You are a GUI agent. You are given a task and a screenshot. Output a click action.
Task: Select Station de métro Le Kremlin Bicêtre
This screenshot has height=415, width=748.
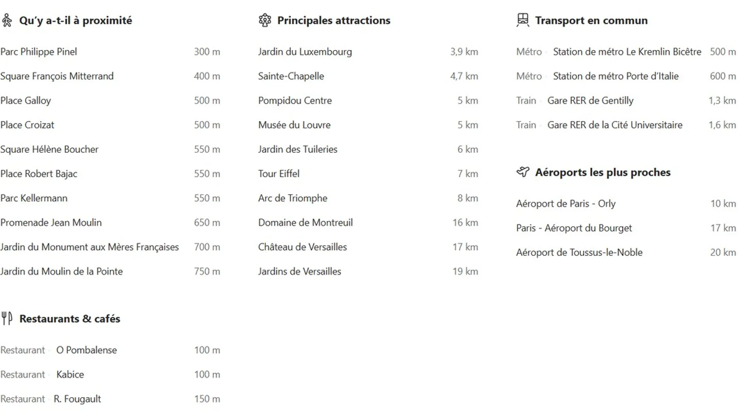pyautogui.click(x=627, y=52)
